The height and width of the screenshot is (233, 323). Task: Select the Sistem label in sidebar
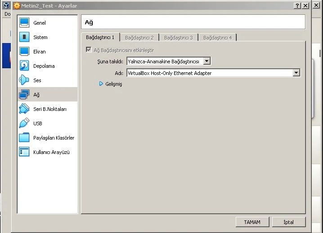(x=40, y=37)
